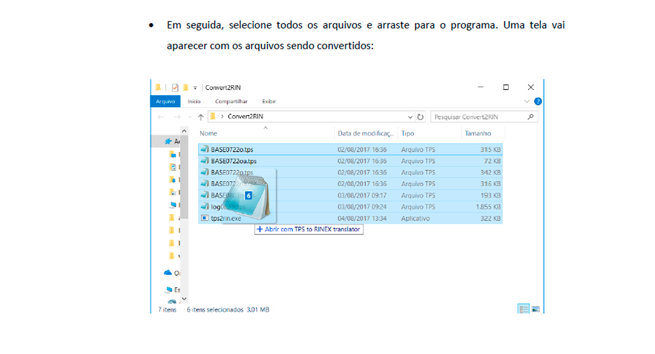Open the address bar history dropdown
Screen dimensions: 655x354
click(410, 117)
